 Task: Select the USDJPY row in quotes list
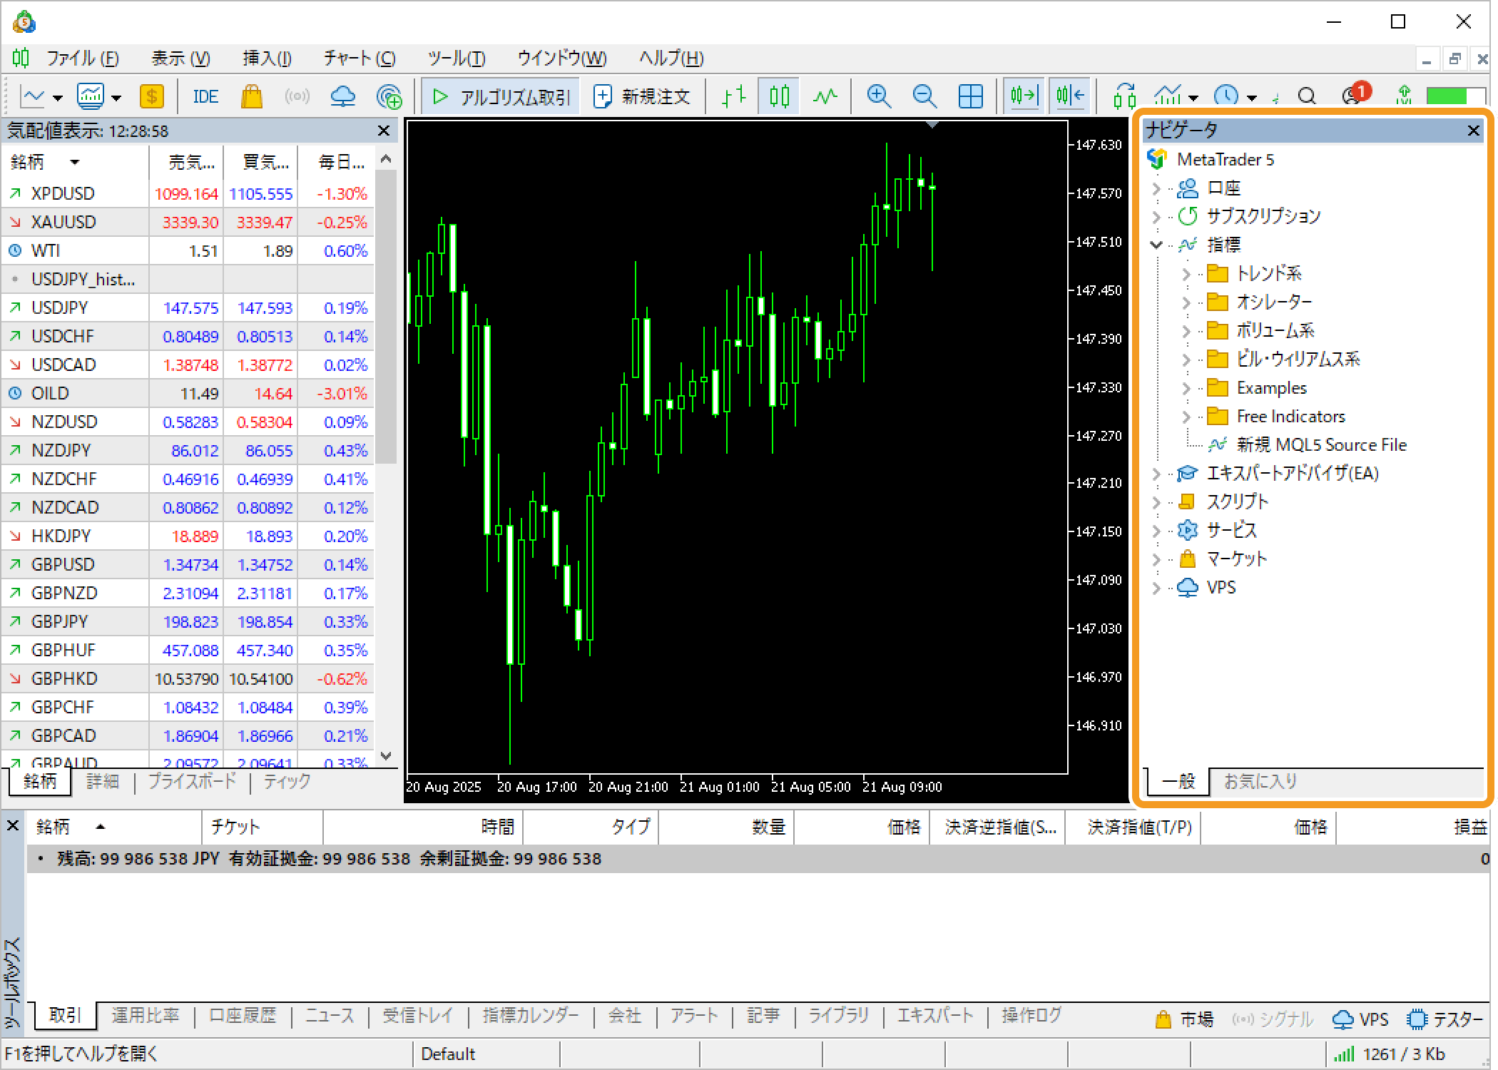(x=60, y=308)
